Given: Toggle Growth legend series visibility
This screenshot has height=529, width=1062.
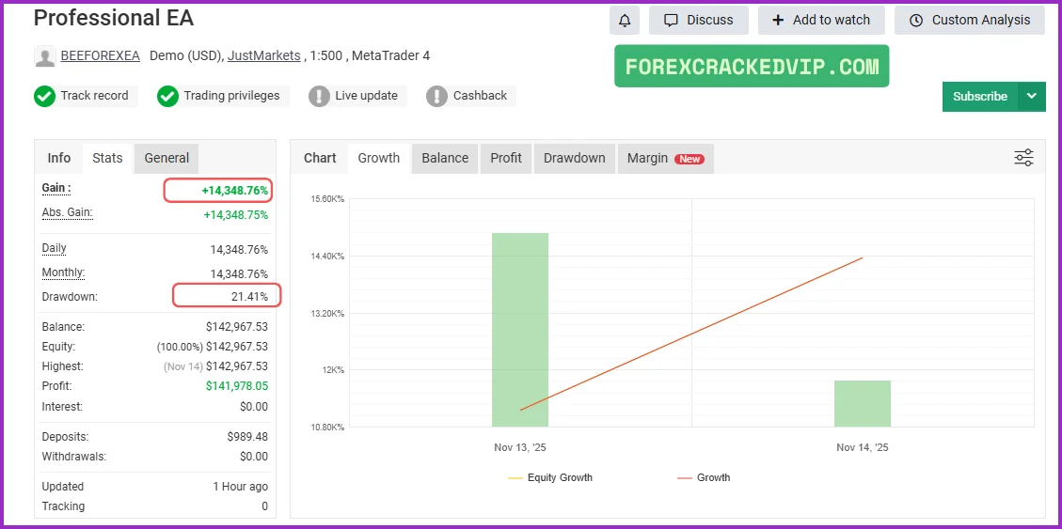Looking at the screenshot, I should point(704,477).
